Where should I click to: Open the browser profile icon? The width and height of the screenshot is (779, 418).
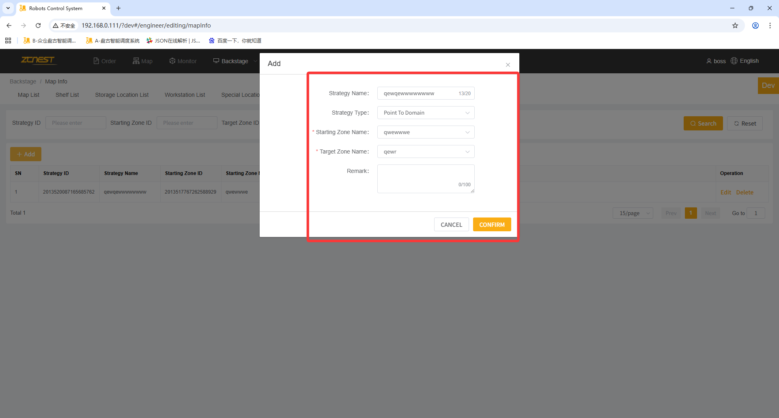click(755, 26)
